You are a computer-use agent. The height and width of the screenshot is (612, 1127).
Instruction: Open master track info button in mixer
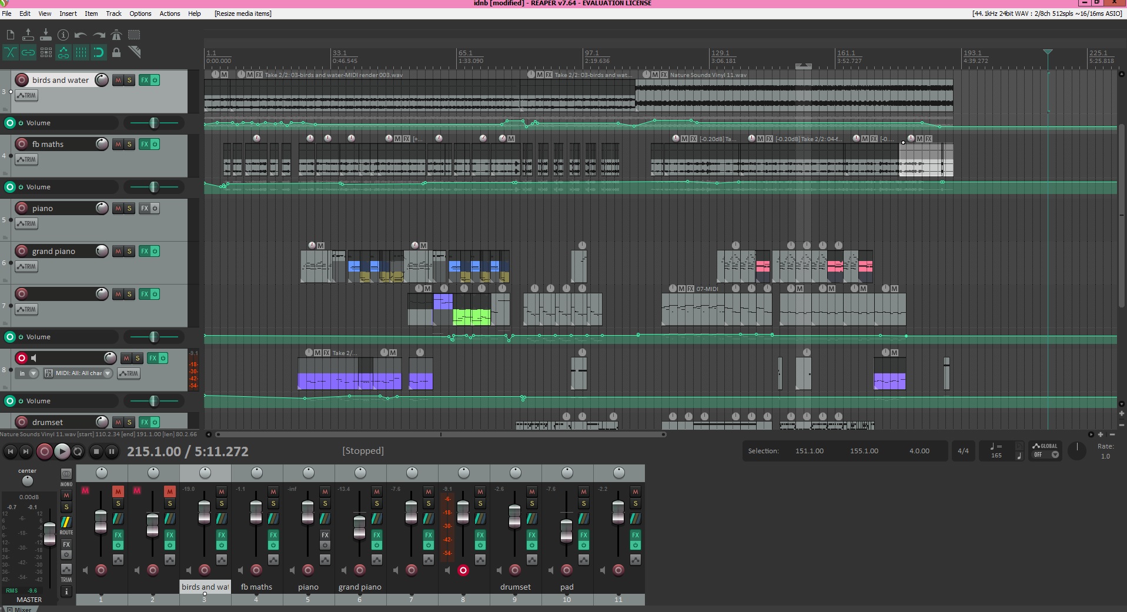pyautogui.click(x=66, y=591)
